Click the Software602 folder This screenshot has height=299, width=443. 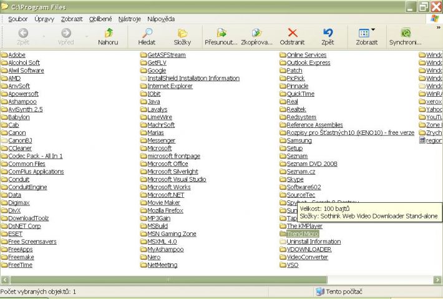(304, 187)
